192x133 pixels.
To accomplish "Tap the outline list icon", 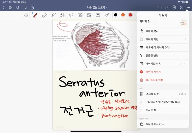I will tap(141, 47).
